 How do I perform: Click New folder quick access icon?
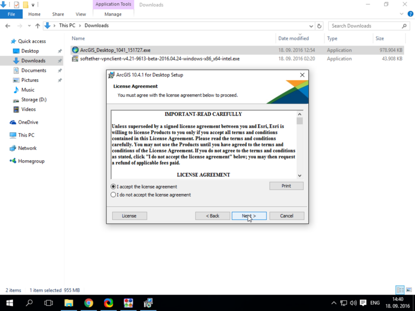coord(26,4)
